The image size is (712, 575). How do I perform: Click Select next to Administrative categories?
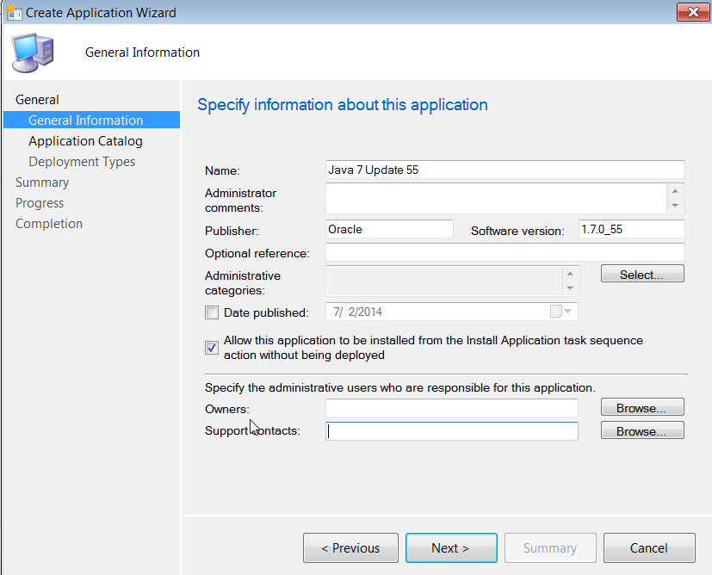point(642,273)
